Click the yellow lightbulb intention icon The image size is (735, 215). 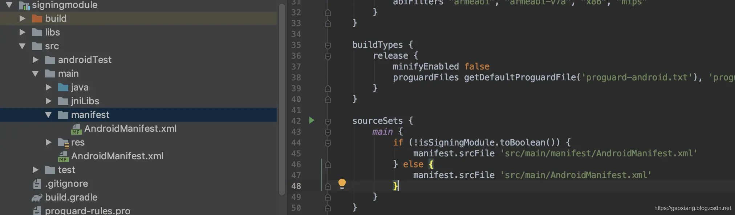coord(342,184)
